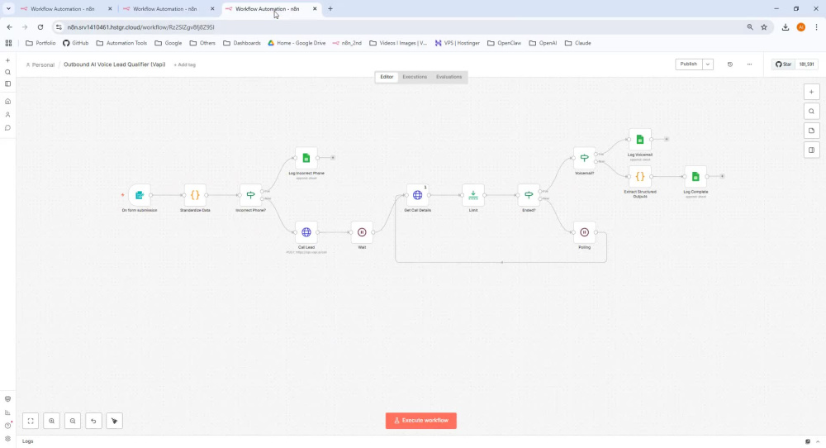Select the Log Incorrect Phone sheets node
This screenshot has width=826, height=448.
pos(306,158)
